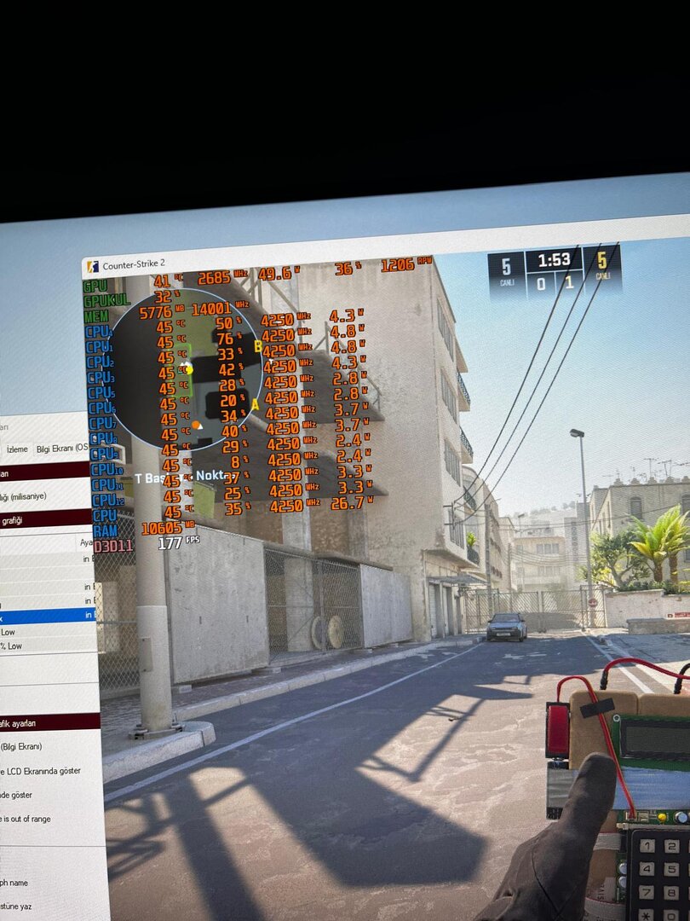Viewport: 690px width, 921px height.
Task: Click the yellow B site marker on radar
Action: click(257, 346)
